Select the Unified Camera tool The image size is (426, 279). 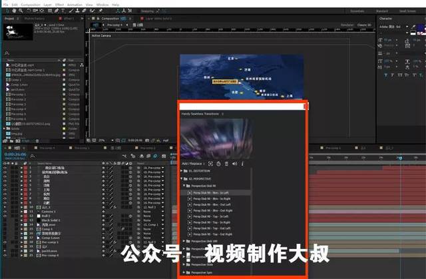coord(35,11)
